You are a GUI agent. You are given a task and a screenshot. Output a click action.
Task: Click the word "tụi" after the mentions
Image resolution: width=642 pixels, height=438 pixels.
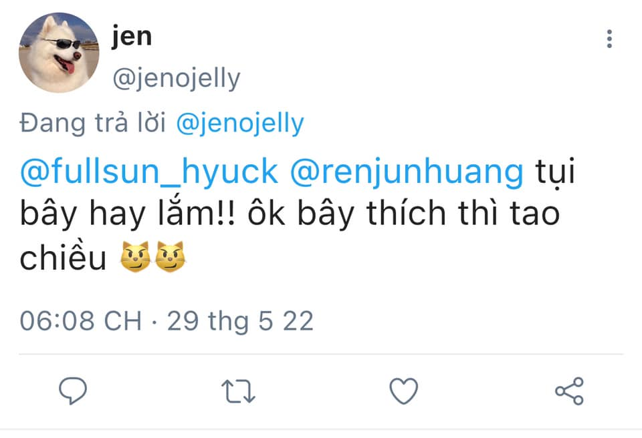556,172
